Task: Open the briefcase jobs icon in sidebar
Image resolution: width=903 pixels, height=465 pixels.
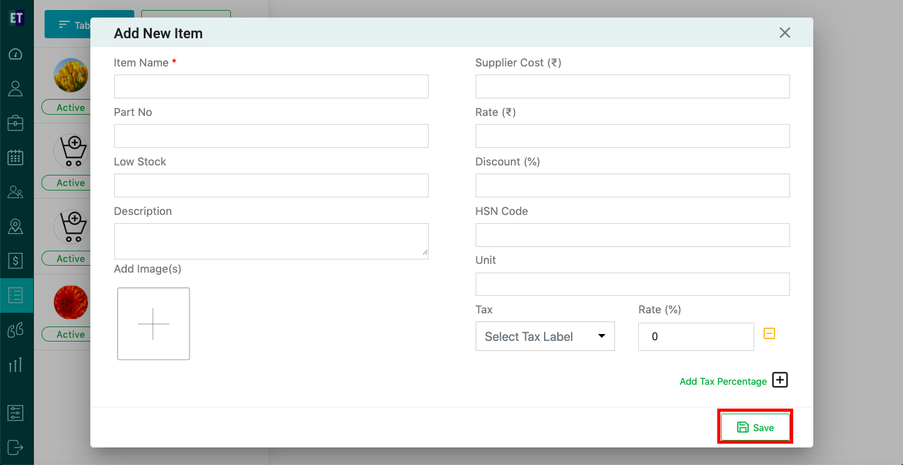Action: coord(16,123)
